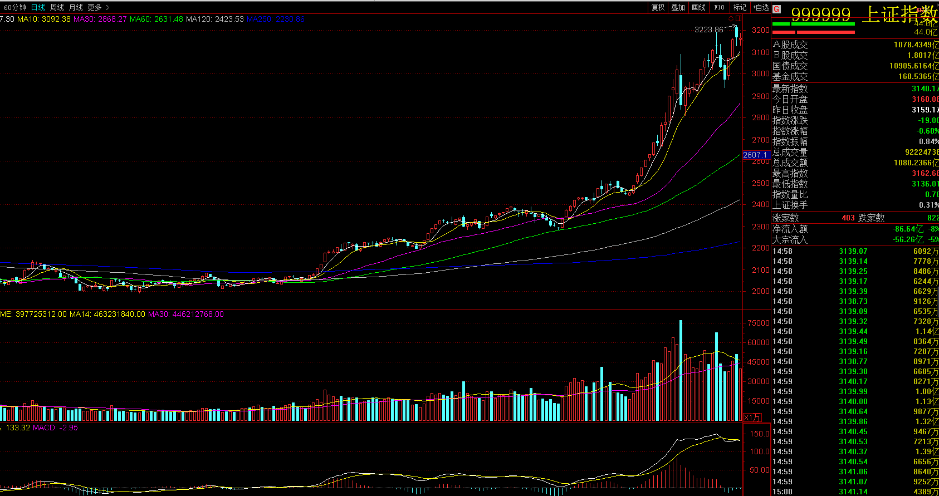Click the 涨家数 403 value

coord(848,218)
